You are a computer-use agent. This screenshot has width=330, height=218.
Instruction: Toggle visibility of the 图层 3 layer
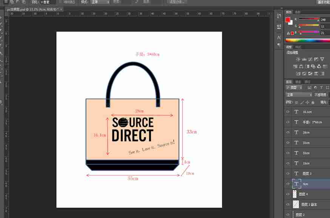(x=288, y=173)
